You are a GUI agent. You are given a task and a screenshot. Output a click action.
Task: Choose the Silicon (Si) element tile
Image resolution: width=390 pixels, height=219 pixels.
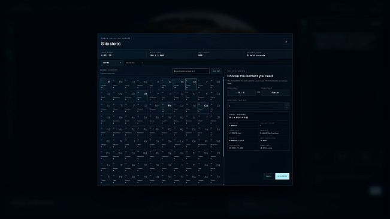pos(142,96)
